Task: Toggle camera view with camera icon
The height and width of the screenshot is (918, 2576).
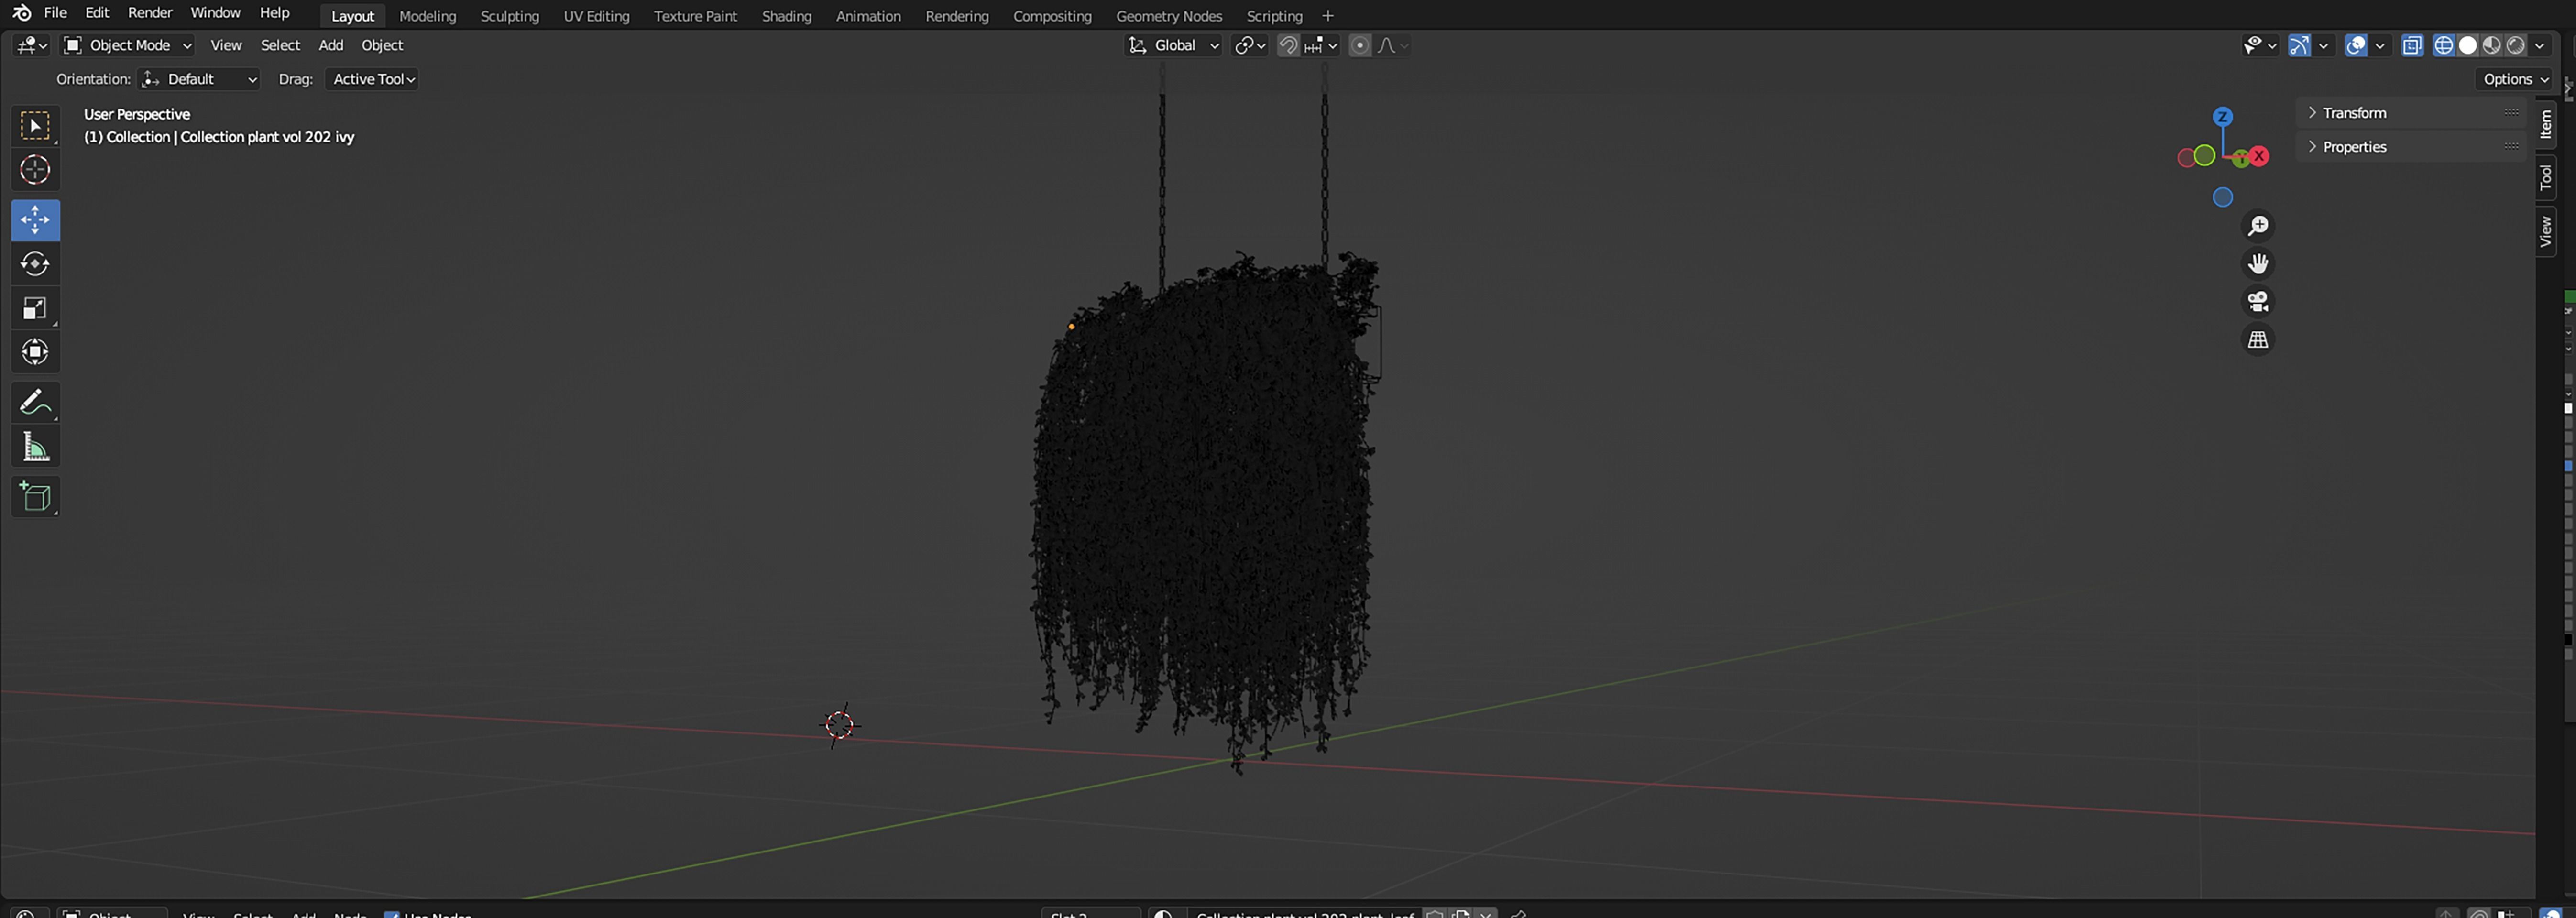Action: pos(2258,302)
